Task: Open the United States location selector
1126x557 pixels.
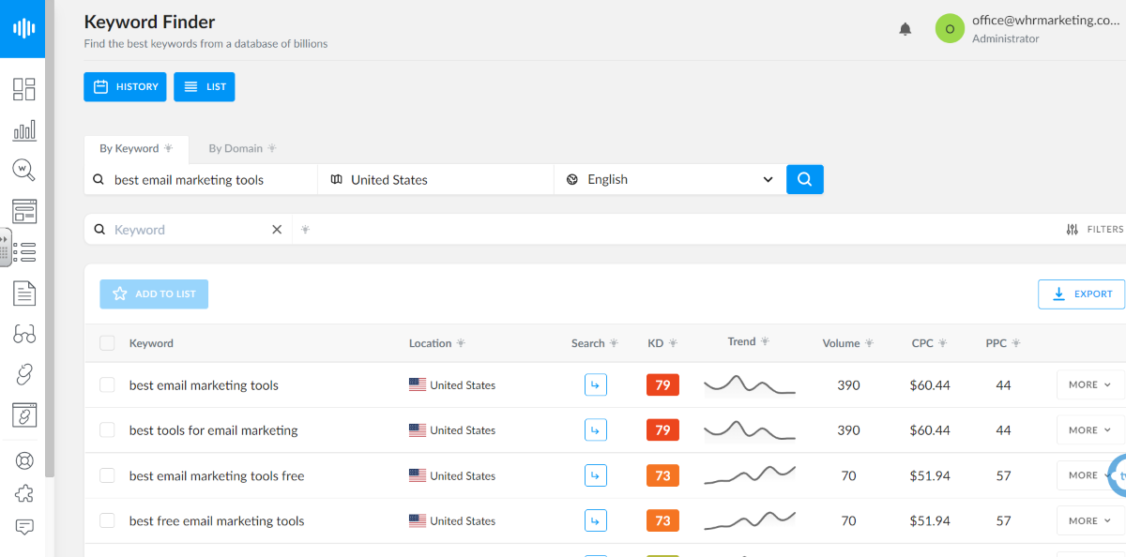Action: tap(435, 179)
